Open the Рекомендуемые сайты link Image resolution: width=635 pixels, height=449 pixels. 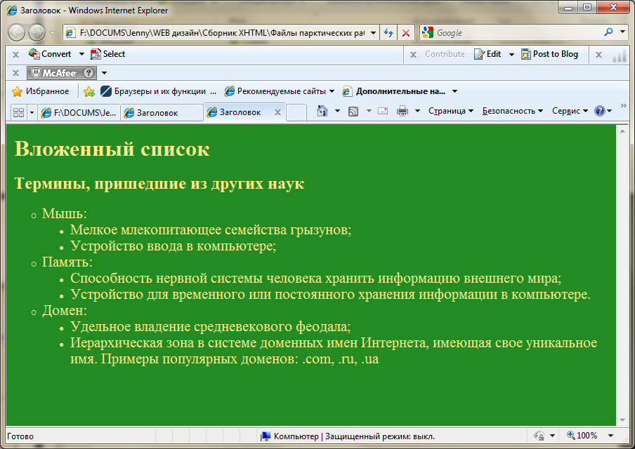(280, 91)
